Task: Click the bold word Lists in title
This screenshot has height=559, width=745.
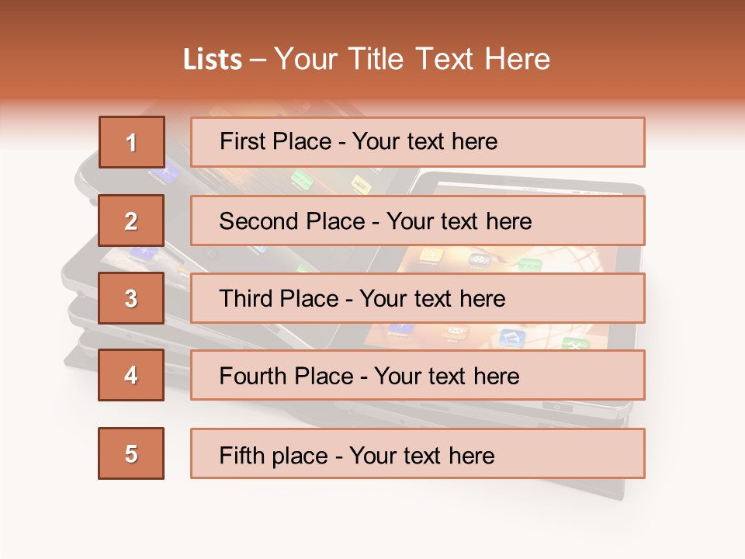Action: click(x=213, y=60)
